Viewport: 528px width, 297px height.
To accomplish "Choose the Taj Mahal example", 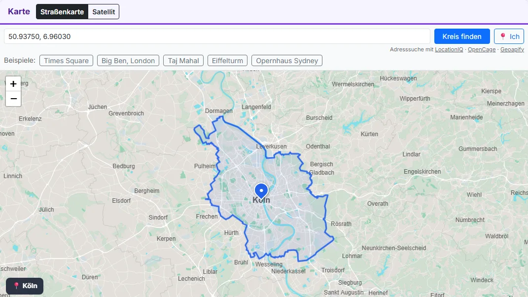I will point(183,61).
